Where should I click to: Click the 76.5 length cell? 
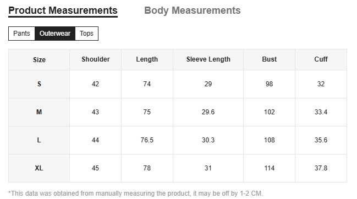click(147, 140)
